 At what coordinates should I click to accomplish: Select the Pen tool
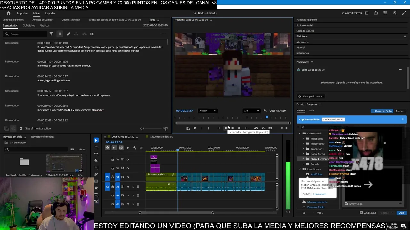pyautogui.click(x=96, y=174)
